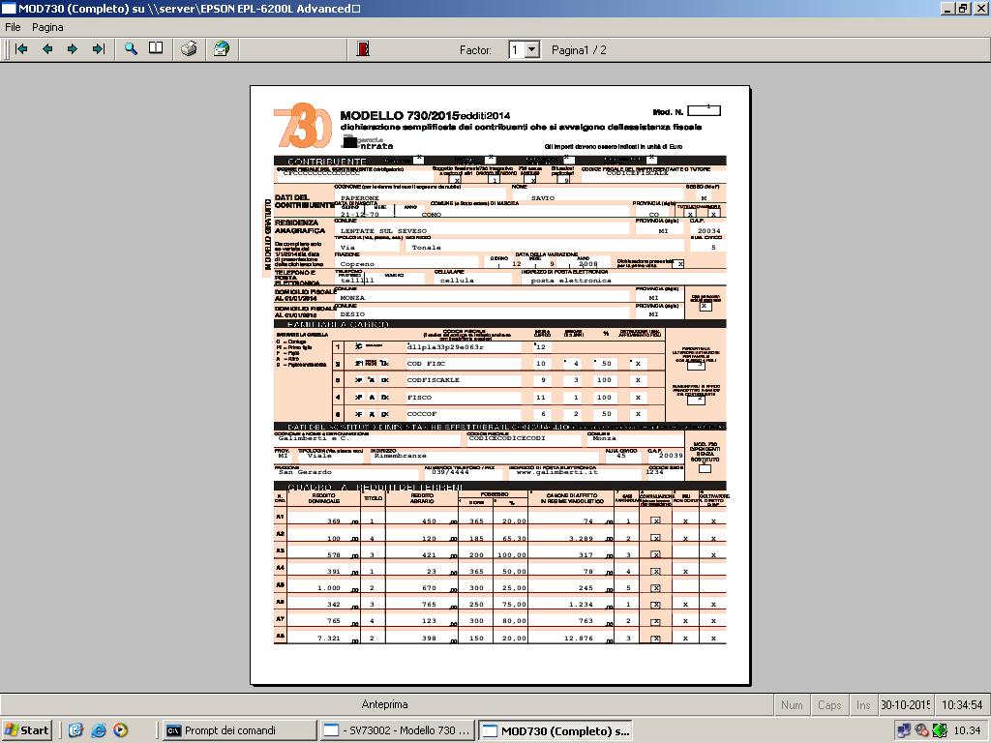This screenshot has width=991, height=743.
Task: Launch Windows Media Player from quick launch
Action: [121, 730]
